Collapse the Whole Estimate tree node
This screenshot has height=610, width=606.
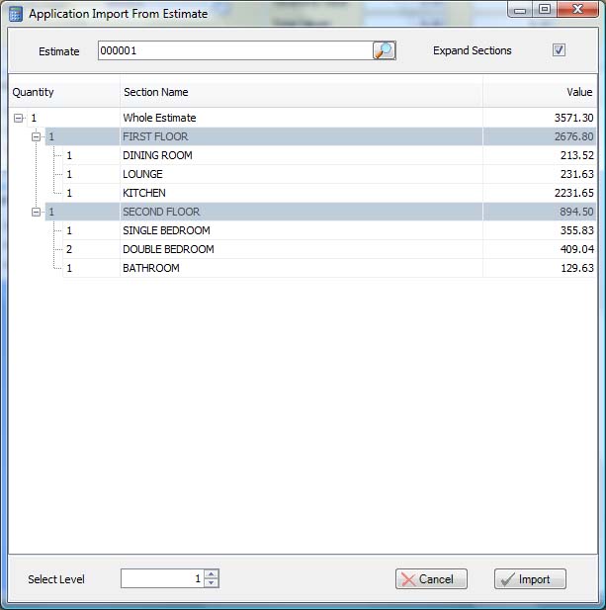19,118
